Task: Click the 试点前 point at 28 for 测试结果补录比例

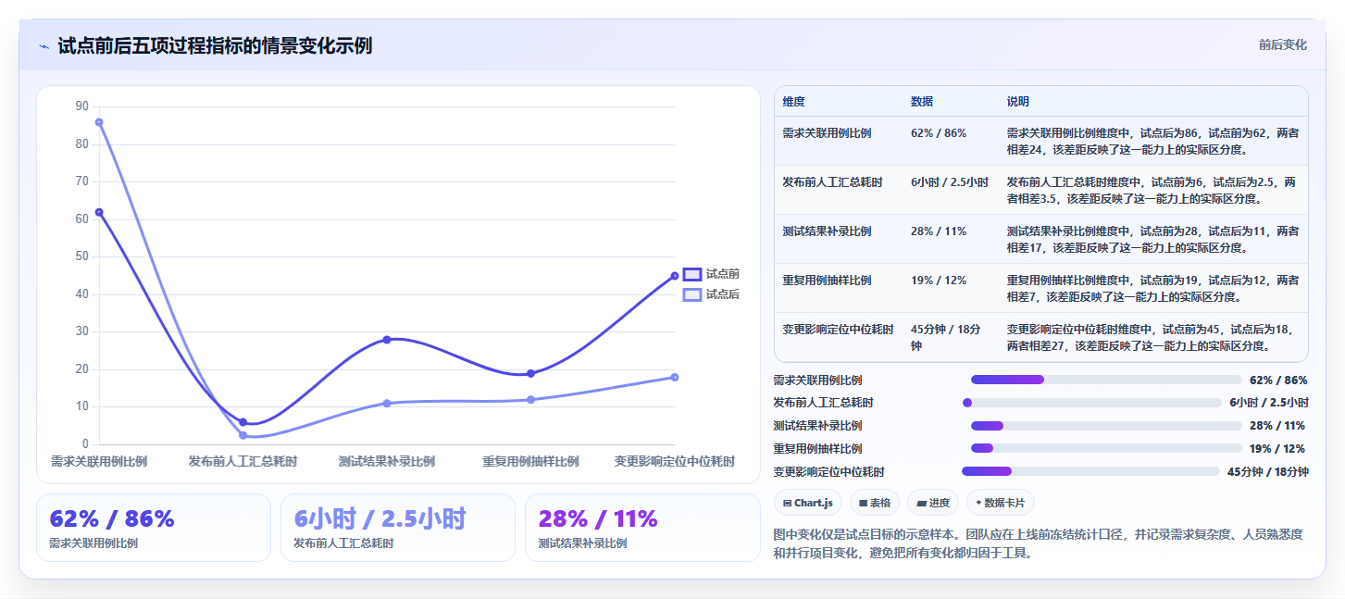Action: pyautogui.click(x=387, y=340)
